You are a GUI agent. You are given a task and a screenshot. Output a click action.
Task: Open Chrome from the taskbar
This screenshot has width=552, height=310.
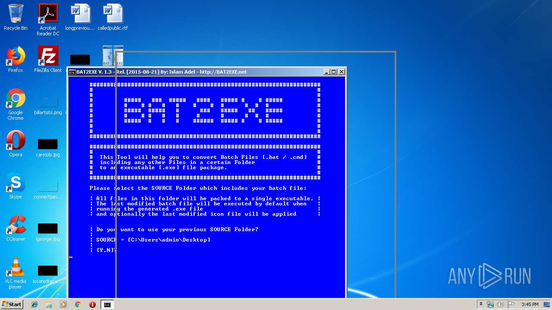pyautogui.click(x=78, y=304)
